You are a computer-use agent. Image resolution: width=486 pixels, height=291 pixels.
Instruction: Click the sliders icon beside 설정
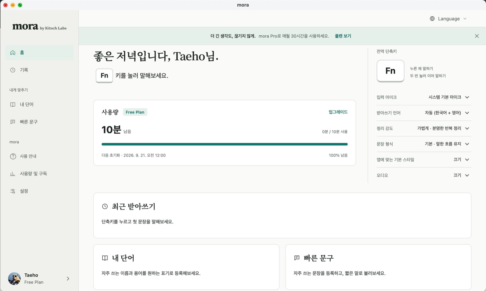(x=13, y=191)
